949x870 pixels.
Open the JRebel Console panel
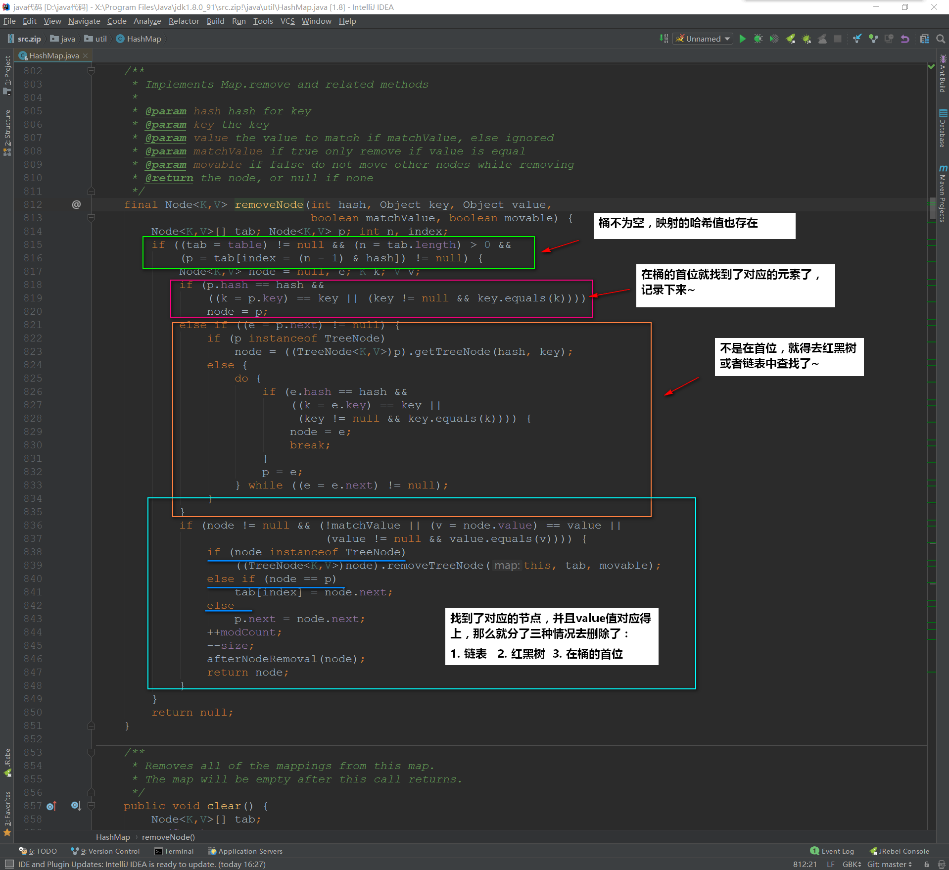(x=900, y=851)
